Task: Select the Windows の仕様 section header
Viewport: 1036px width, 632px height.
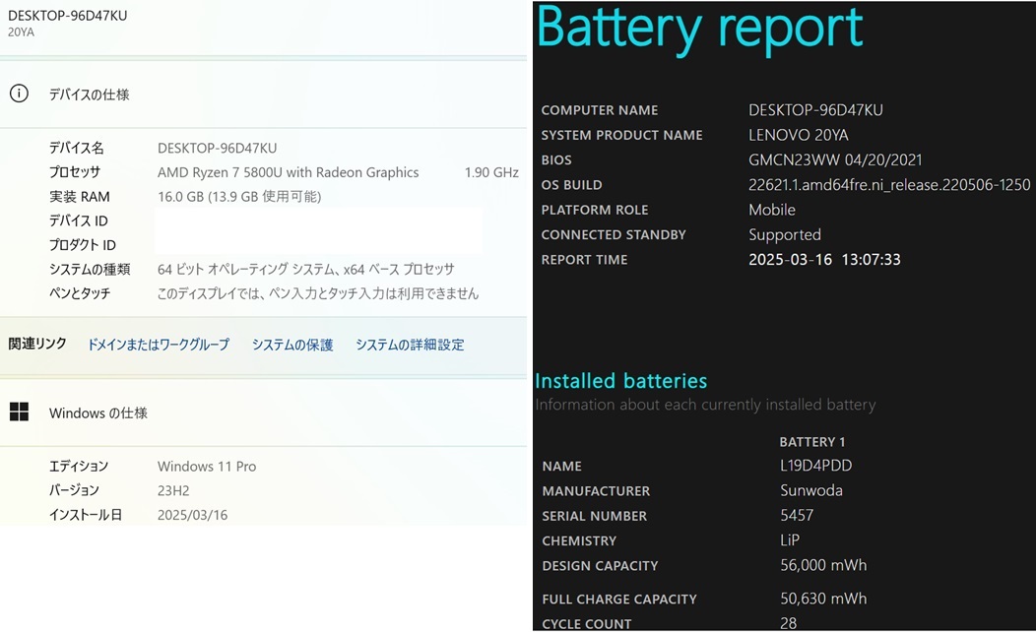Action: 98,412
